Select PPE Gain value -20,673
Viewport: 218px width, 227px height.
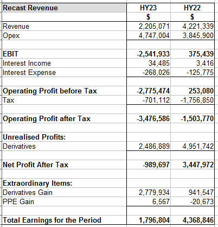[202, 202]
